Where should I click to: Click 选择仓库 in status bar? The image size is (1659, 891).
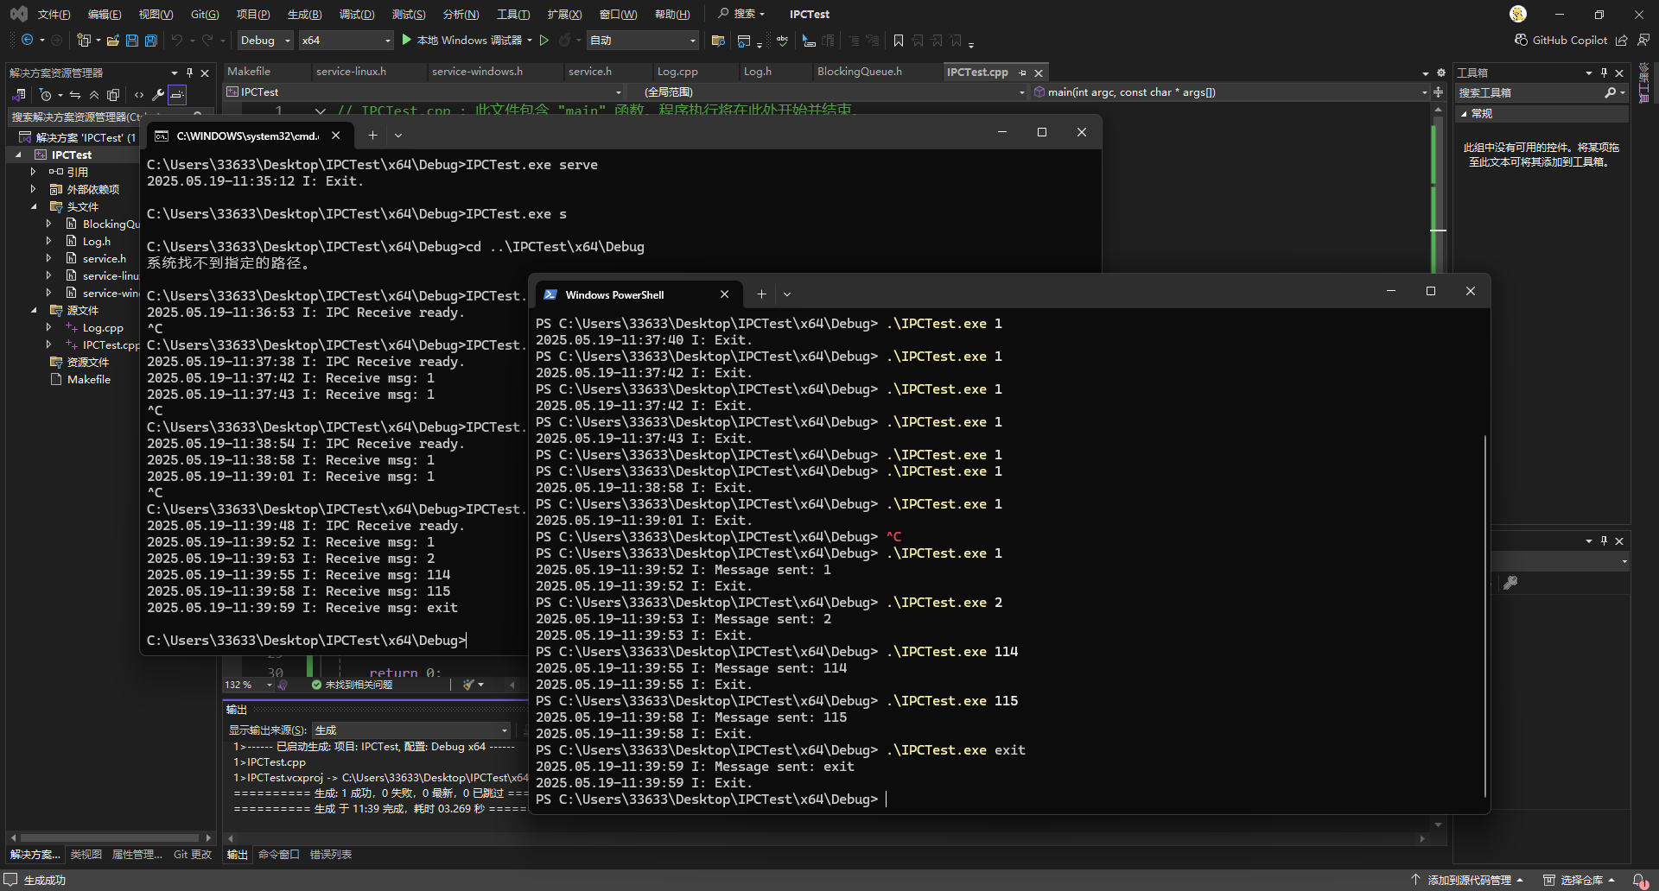[x=1580, y=880]
